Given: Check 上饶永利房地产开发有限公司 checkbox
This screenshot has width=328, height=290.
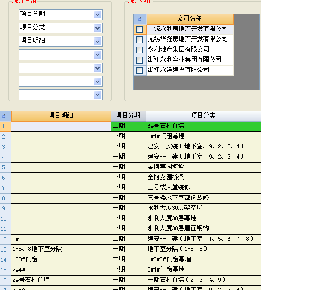Looking at the screenshot, I should point(139,29).
